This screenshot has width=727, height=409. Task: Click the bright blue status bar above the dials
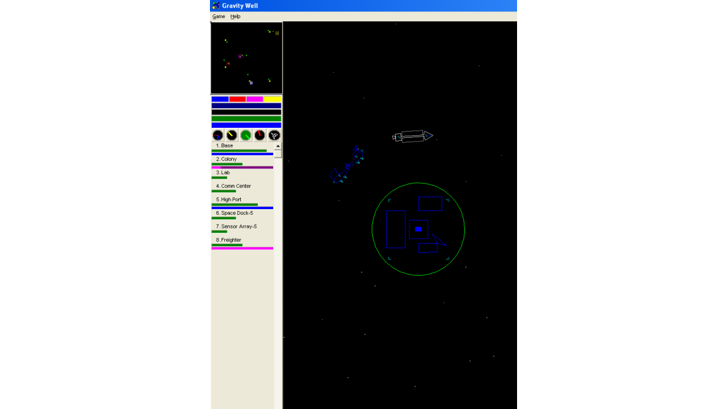click(x=246, y=125)
